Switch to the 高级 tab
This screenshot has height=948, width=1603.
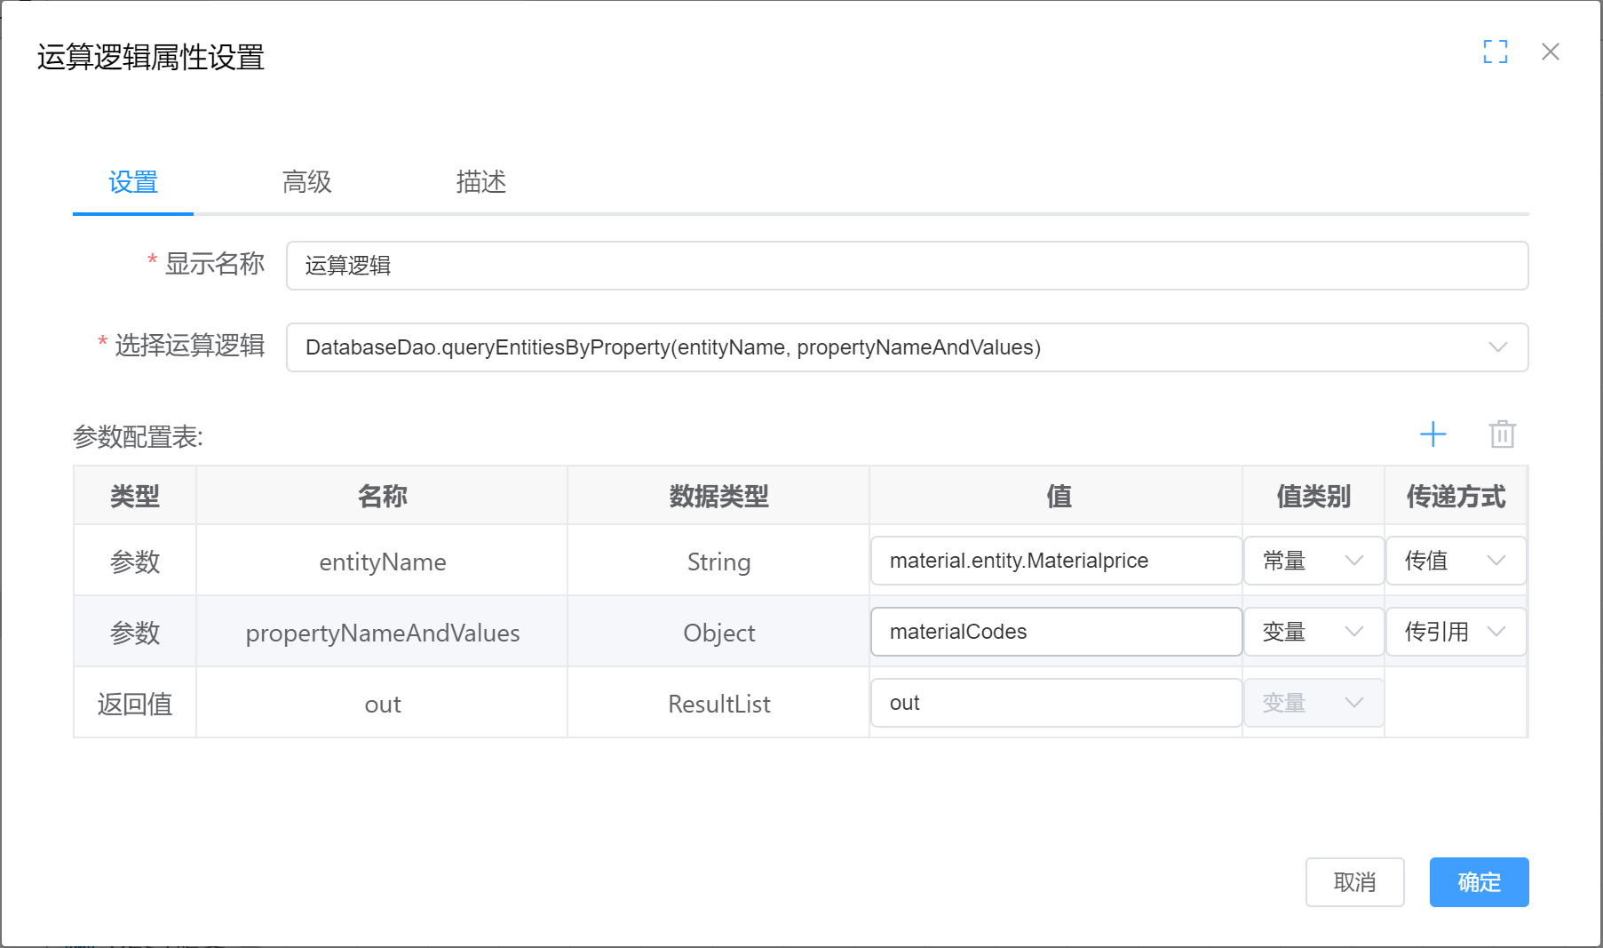[x=306, y=182]
